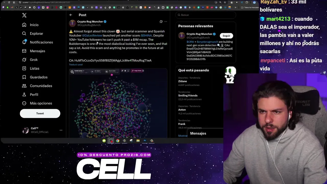Open Listas in the sidebar
This screenshot has width=327, height=184.
click(31, 68)
